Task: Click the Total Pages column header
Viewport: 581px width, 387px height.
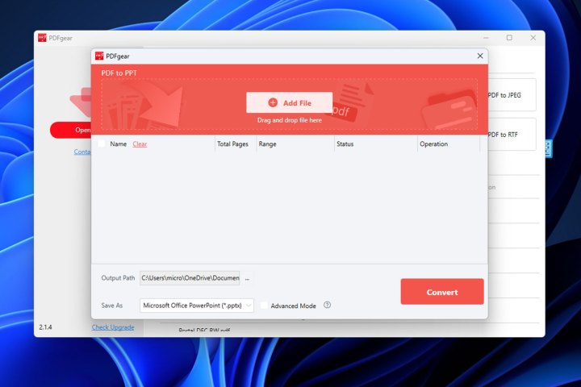Action: [x=232, y=144]
